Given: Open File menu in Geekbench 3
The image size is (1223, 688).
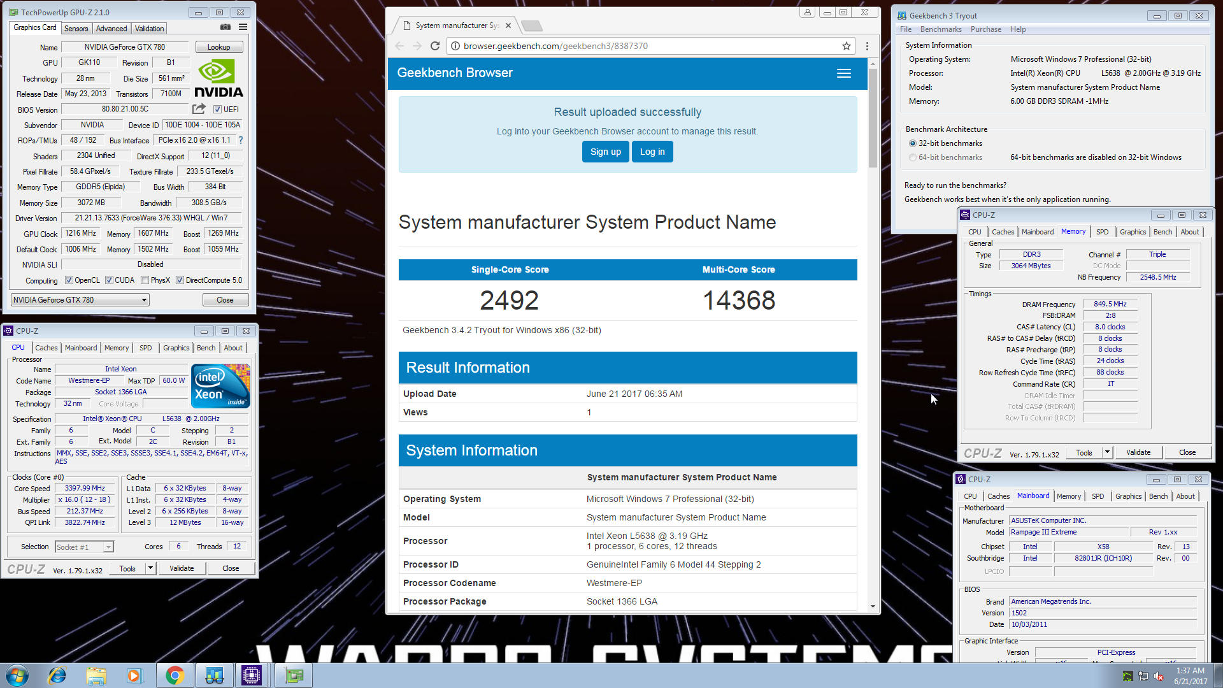Looking at the screenshot, I should click(x=906, y=29).
